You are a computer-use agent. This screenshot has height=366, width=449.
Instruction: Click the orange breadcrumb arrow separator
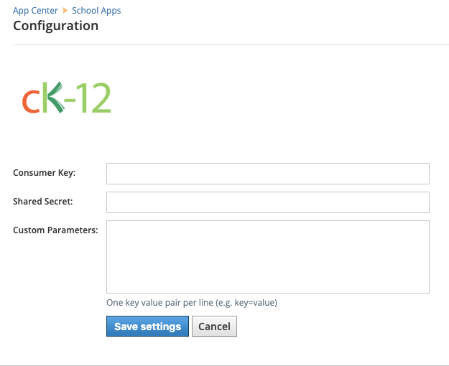coord(66,11)
